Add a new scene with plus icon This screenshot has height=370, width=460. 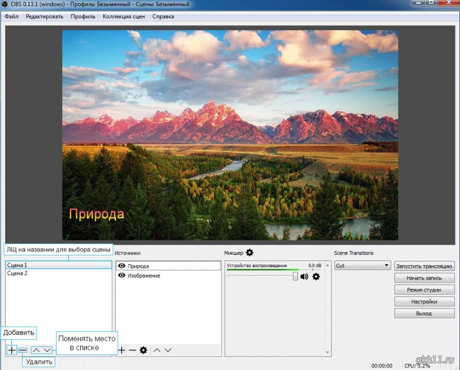pos(11,350)
